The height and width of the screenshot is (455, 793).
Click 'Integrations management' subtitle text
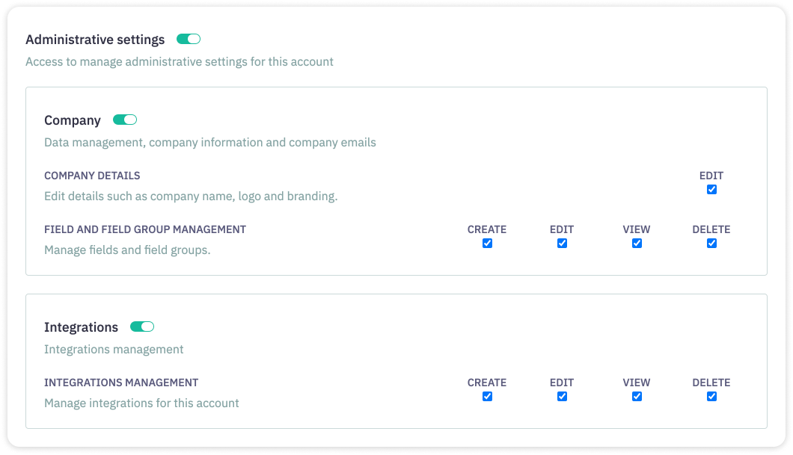[114, 350]
